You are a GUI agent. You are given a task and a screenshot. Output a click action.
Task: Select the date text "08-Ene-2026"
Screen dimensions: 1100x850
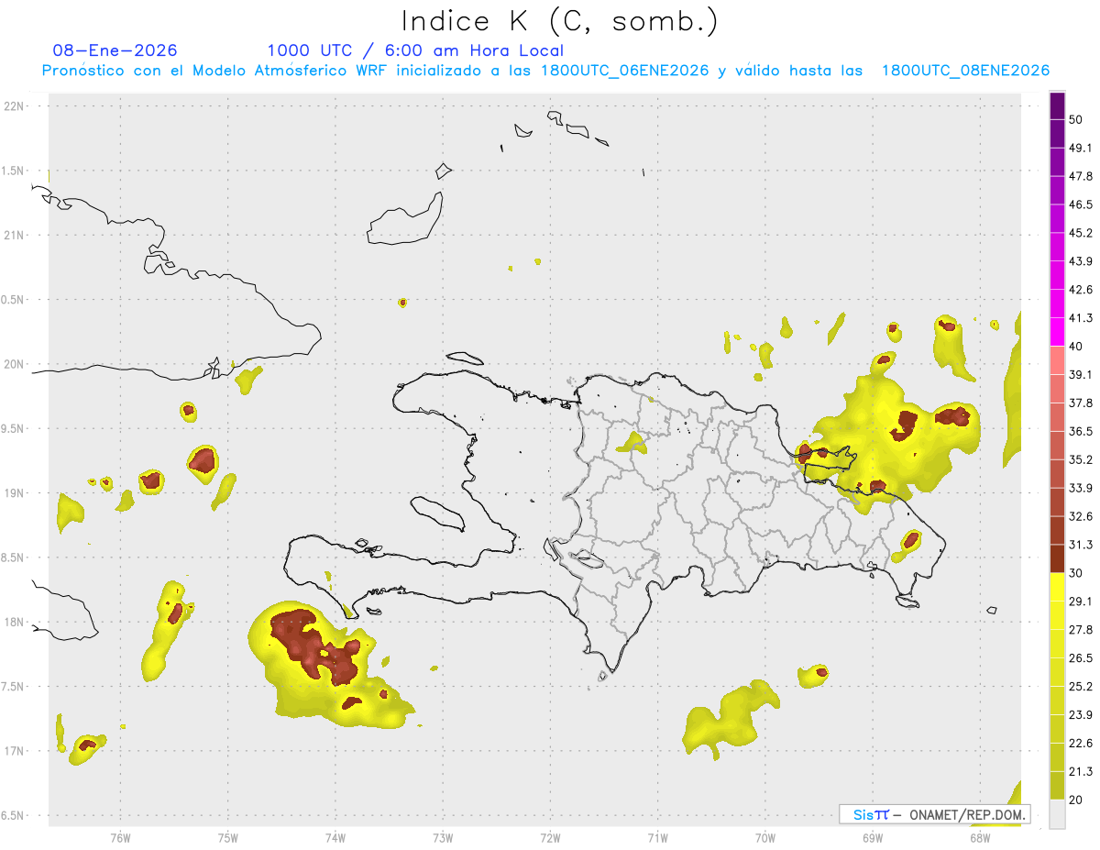coord(115,50)
